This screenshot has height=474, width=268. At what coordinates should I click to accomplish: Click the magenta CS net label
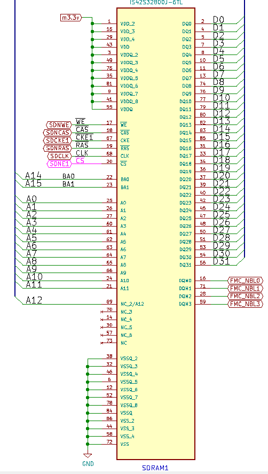[80, 160]
